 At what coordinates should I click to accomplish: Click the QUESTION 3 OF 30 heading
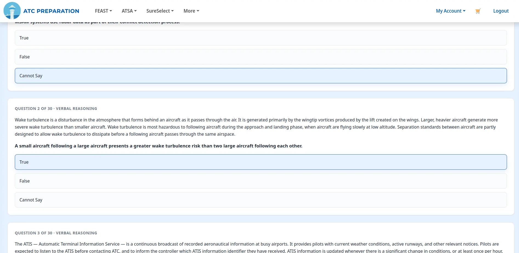point(56,233)
